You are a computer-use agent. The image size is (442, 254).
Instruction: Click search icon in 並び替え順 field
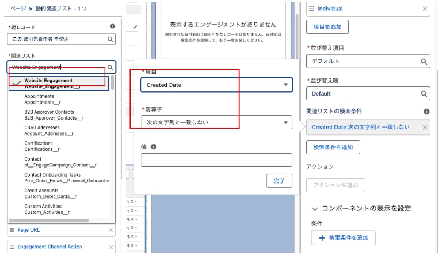[424, 93]
